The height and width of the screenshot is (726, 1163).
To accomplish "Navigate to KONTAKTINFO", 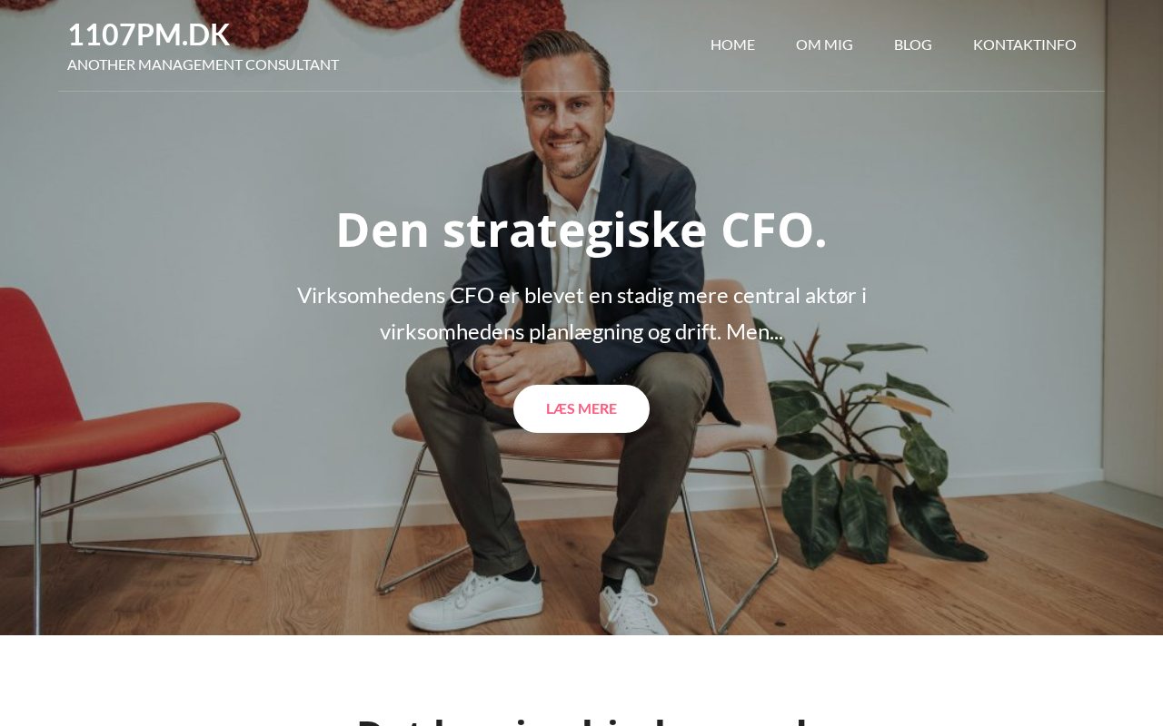I will pos(1025,44).
